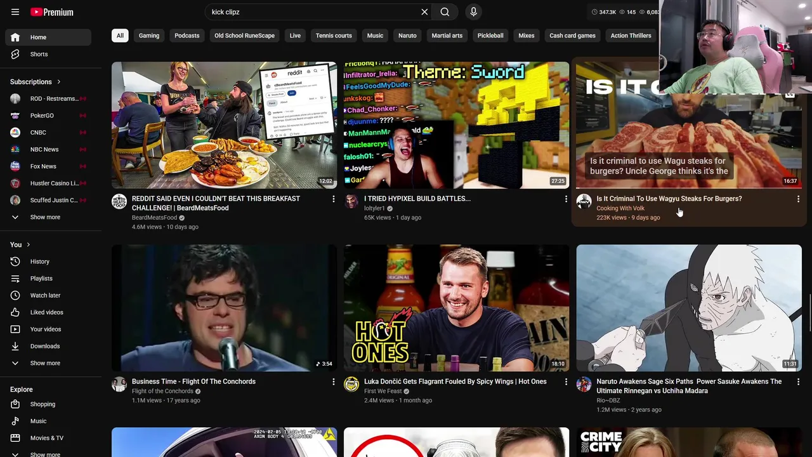Open options for BeardMeatsFood breakfast video

click(x=333, y=199)
